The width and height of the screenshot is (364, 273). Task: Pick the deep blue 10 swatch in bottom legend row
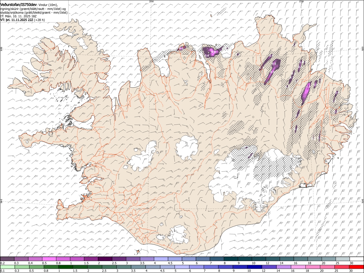[x=254, y=267]
